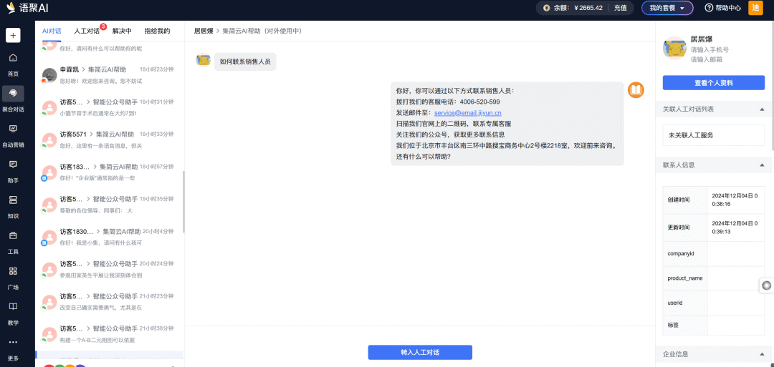774x367 pixels.
Task: Open the orange 迪 user avatar
Action: [x=756, y=8]
